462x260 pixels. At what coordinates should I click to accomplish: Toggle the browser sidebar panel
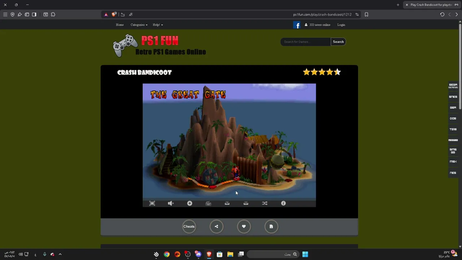[x=34, y=14]
